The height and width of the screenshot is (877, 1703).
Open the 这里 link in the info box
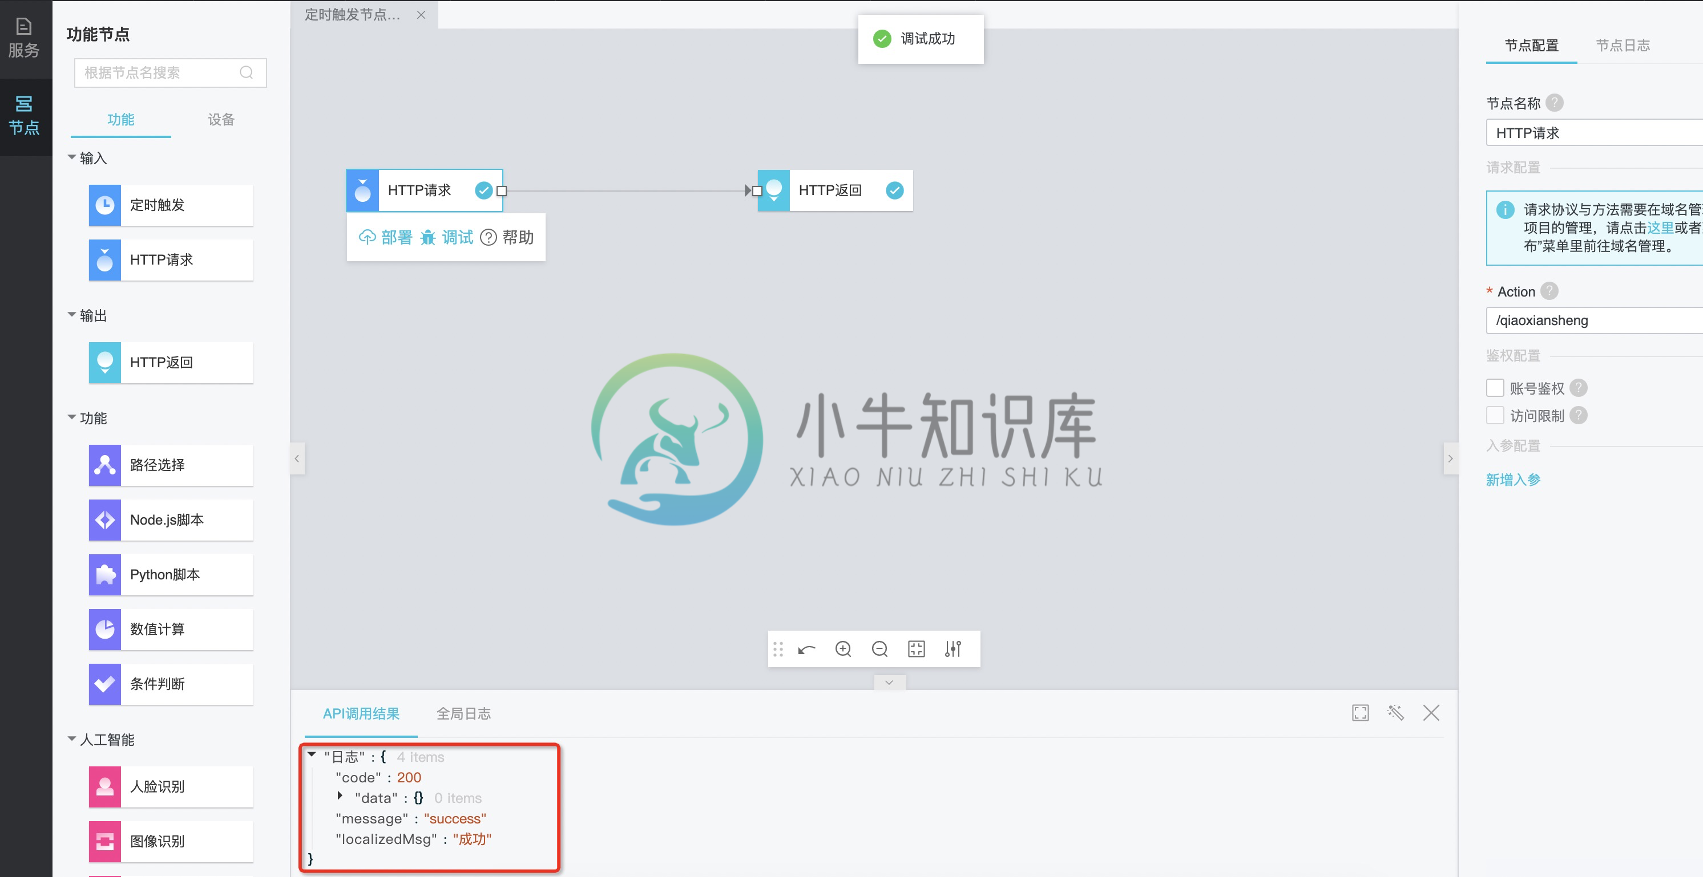1660,228
